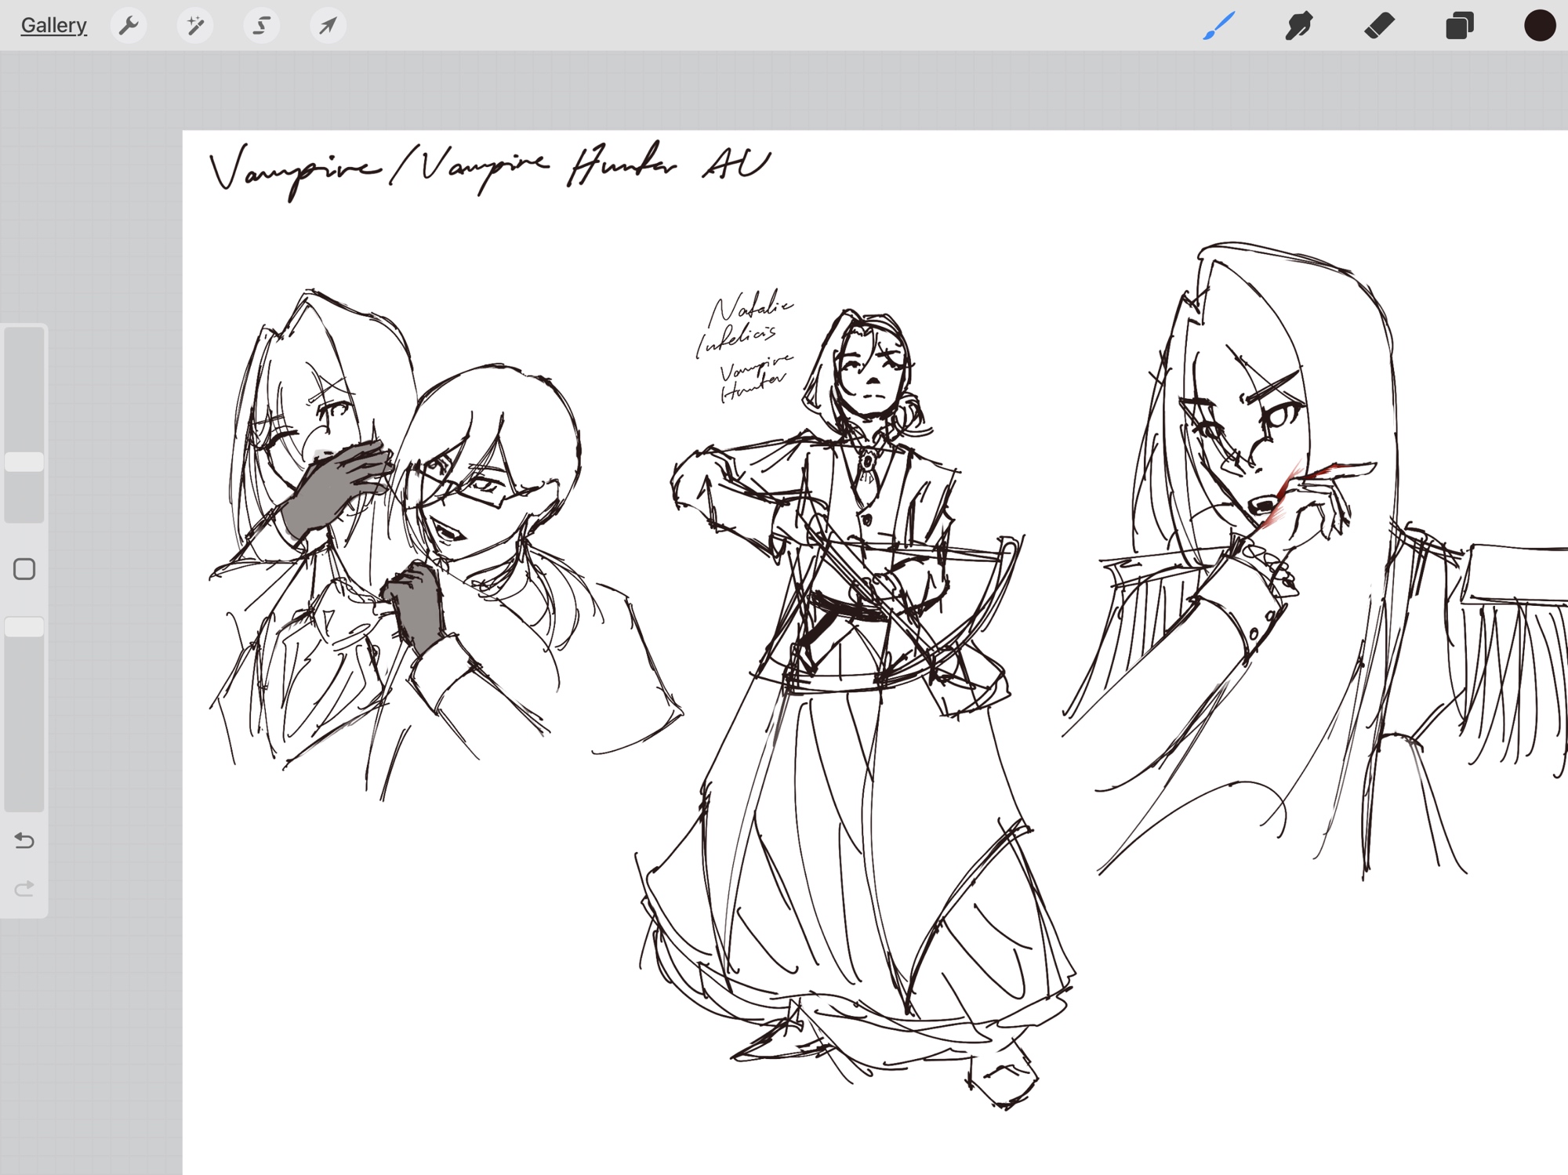Tap the square modify button in sidebar
The width and height of the screenshot is (1568, 1175).
[24, 569]
